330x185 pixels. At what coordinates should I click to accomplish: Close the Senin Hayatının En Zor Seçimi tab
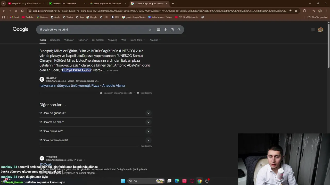126,3
